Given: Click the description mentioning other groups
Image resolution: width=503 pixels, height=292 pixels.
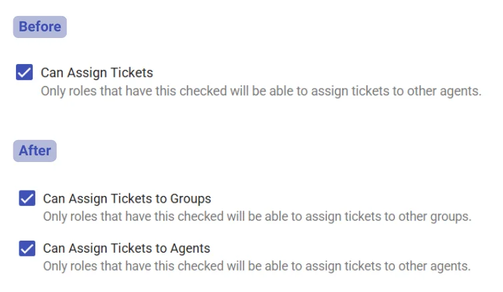Looking at the screenshot, I should tap(257, 217).
